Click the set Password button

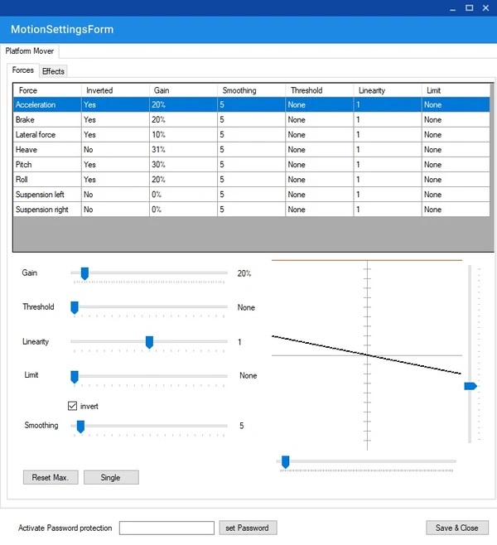click(248, 528)
